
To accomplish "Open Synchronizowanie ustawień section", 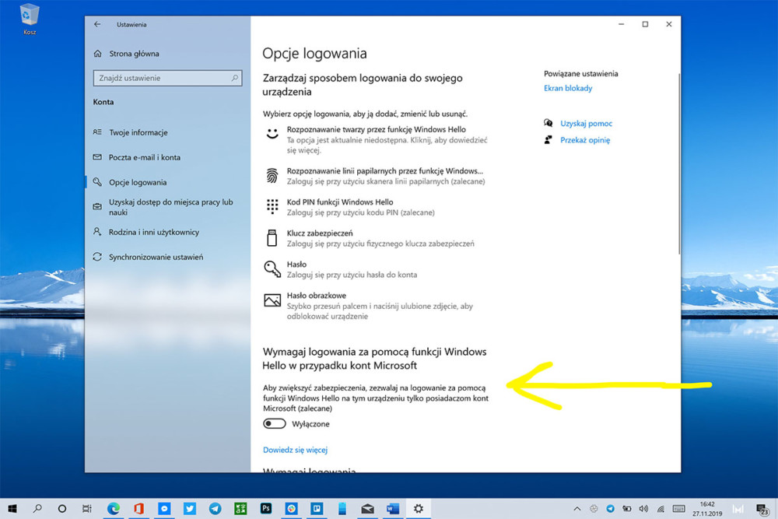I will 148,257.
